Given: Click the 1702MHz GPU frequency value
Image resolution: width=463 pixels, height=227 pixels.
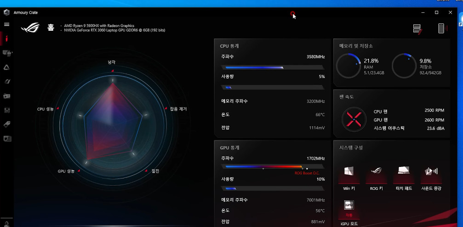Looking at the screenshot, I should point(316,158).
